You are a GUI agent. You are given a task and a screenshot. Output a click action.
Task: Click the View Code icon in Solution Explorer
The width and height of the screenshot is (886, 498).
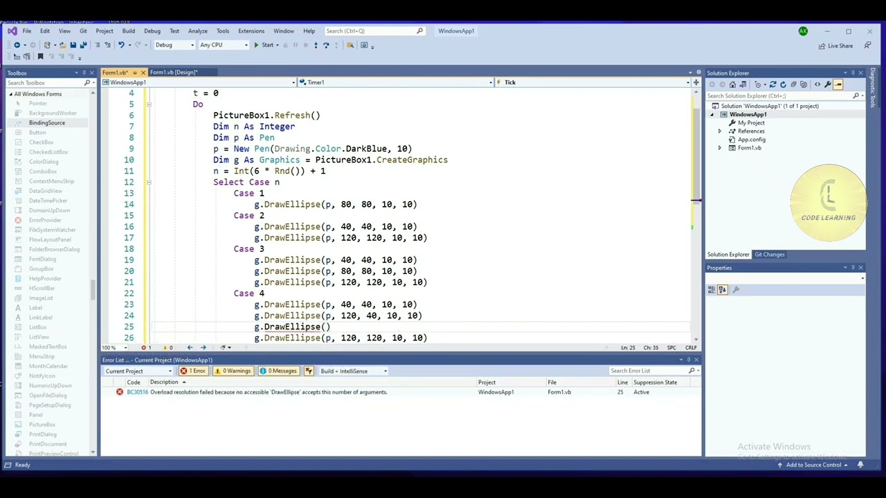tap(817, 84)
